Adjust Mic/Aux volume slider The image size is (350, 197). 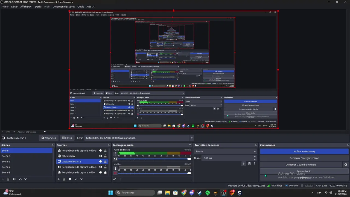[x=154, y=173]
